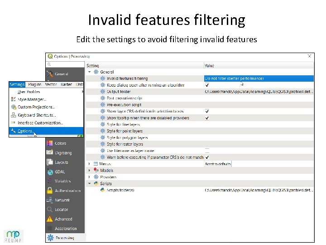Open the Colors options page
This screenshot has height=245, width=326.
[x=60, y=143]
